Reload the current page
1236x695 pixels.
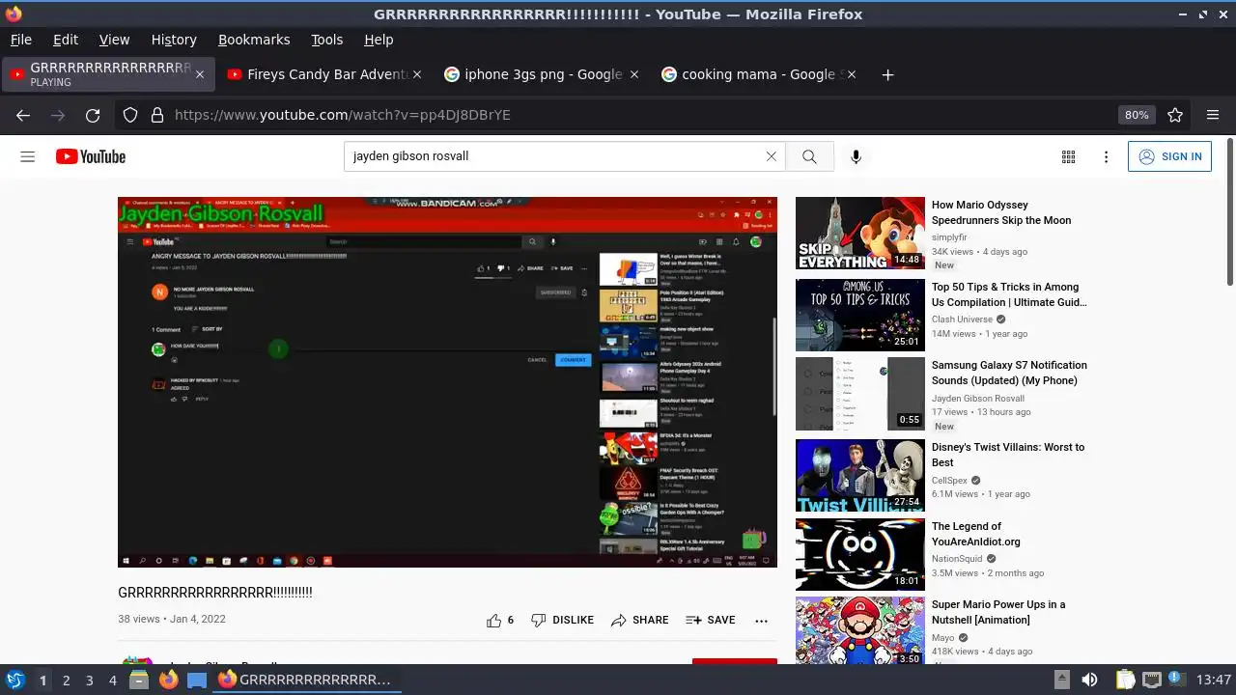point(93,115)
